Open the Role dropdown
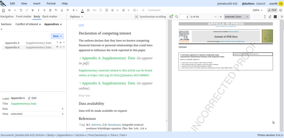Viewport: 284px width, 138px height. [38, 109]
